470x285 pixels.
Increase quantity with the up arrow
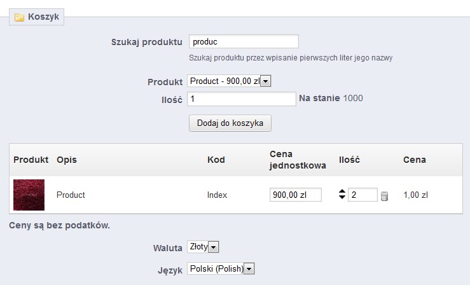coord(342,191)
